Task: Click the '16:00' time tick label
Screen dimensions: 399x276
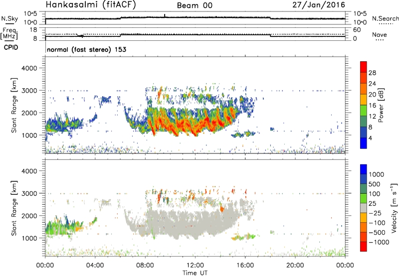Action: (x=245, y=266)
